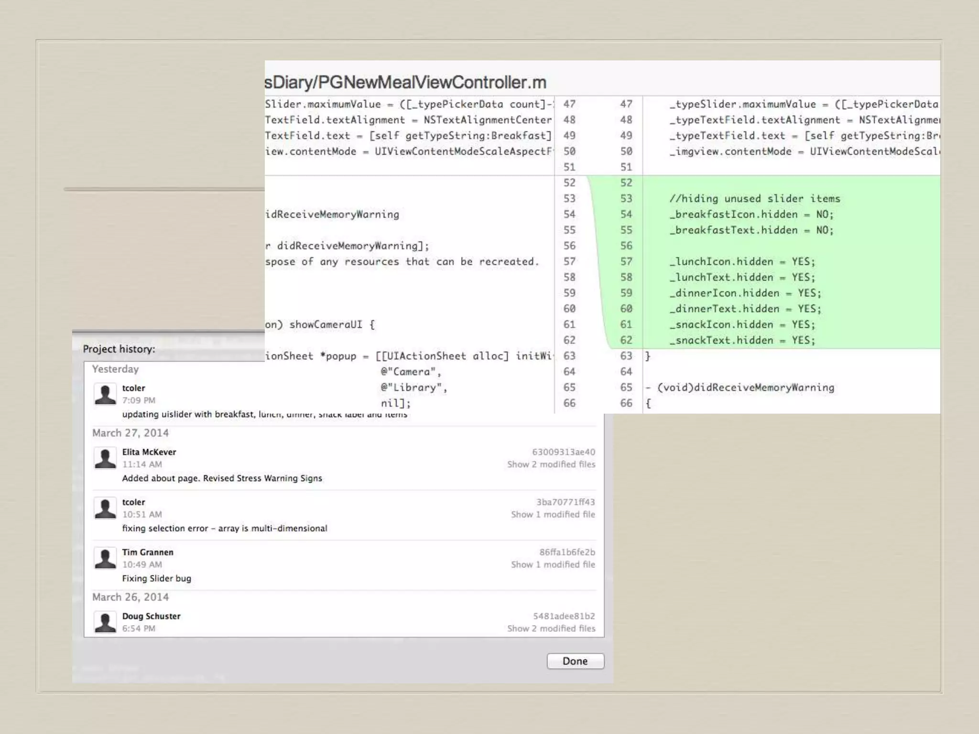
Task: Click commit hash 86ffa1b6fe2b
Action: 567,552
